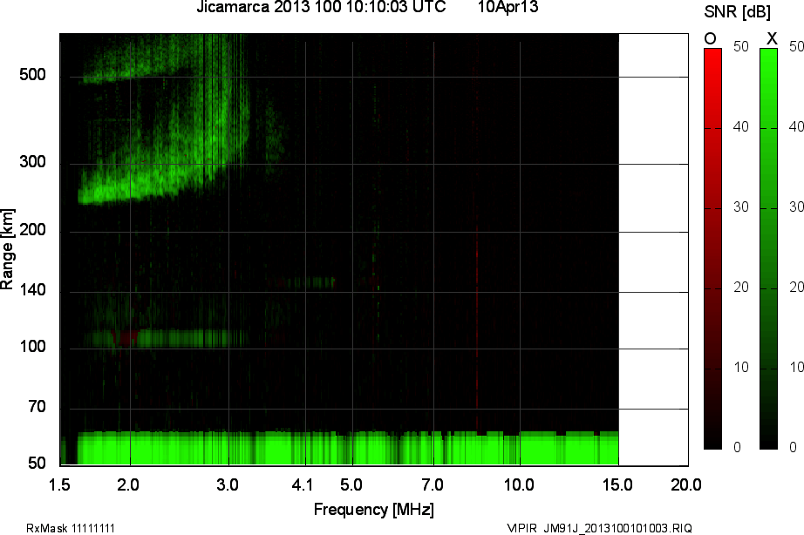
Task: Click the '140' range tick label
Action: [x=32, y=290]
